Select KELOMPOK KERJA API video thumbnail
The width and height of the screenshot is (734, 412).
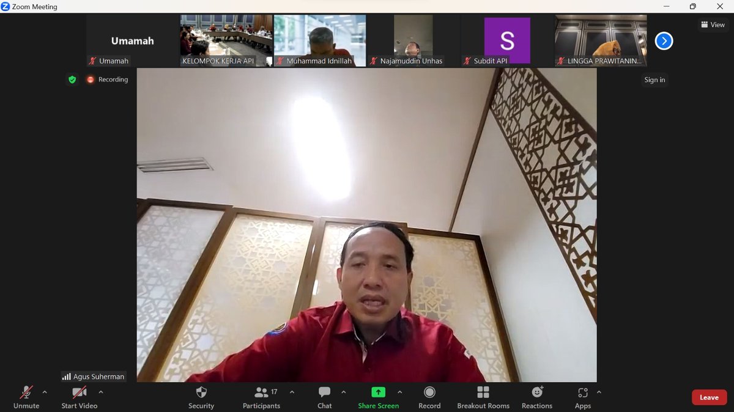(x=226, y=40)
